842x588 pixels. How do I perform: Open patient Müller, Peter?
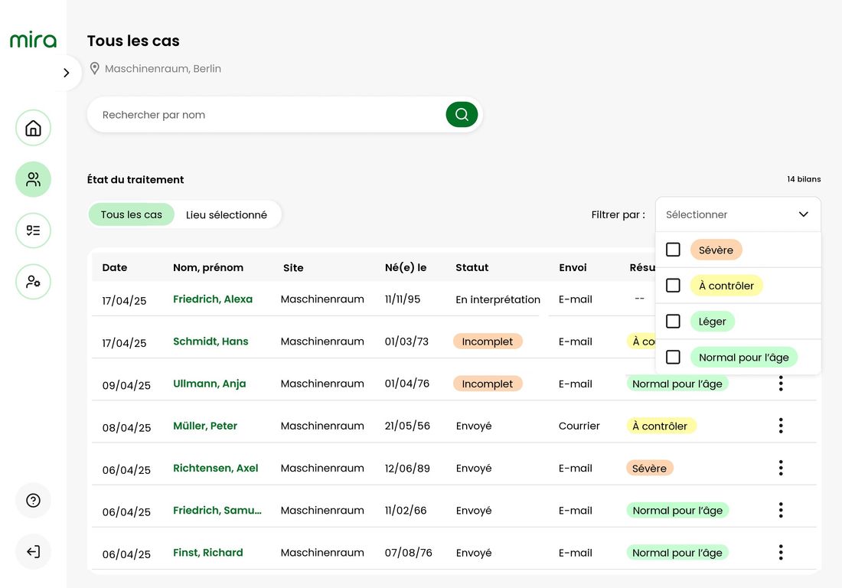coord(205,426)
